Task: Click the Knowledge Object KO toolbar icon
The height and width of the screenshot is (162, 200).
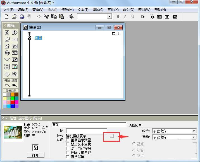Action: [175, 17]
